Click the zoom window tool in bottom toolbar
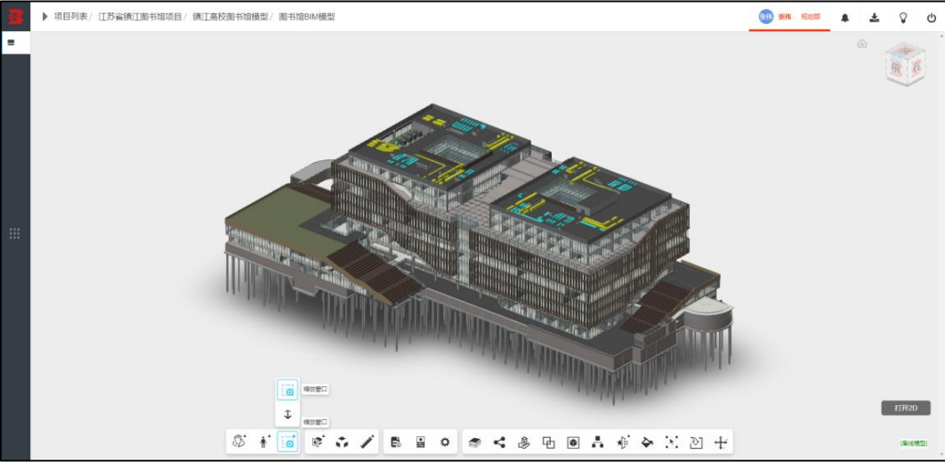 point(288,442)
